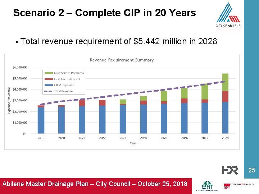Click the 'Scenario 2 – Complete CIP in 20 Years' title
259x194 pixels.
[x=104, y=13]
